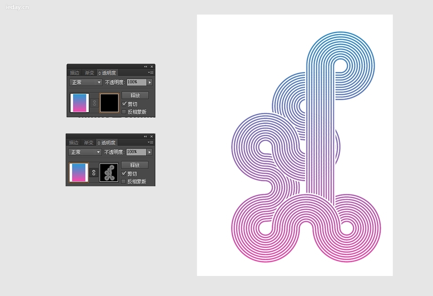Screen dimensions: 433x296
Task: Select gradient artwork thumbnail beside the patterned mask
Action: tap(79, 173)
